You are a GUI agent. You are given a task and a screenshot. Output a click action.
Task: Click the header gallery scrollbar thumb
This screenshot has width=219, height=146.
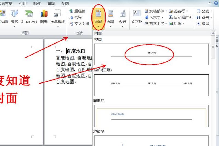pyautogui.click(x=213, y=47)
